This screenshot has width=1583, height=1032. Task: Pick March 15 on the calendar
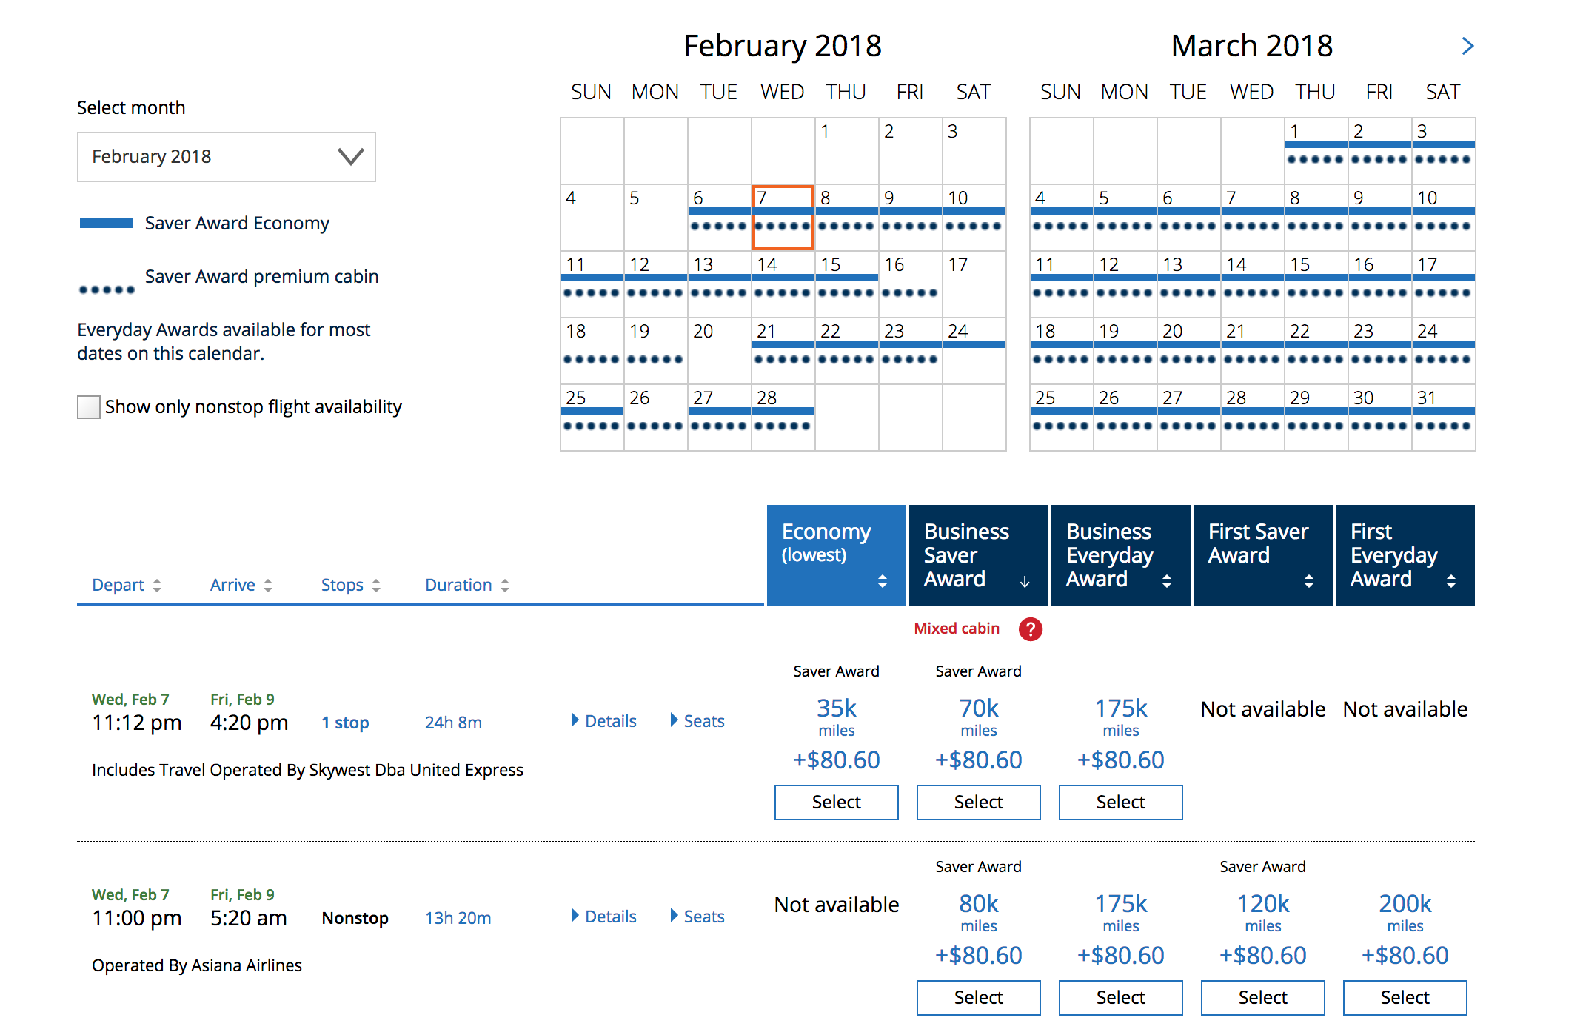pos(1316,284)
